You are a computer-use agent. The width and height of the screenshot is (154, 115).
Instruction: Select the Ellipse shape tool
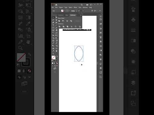point(53,28)
